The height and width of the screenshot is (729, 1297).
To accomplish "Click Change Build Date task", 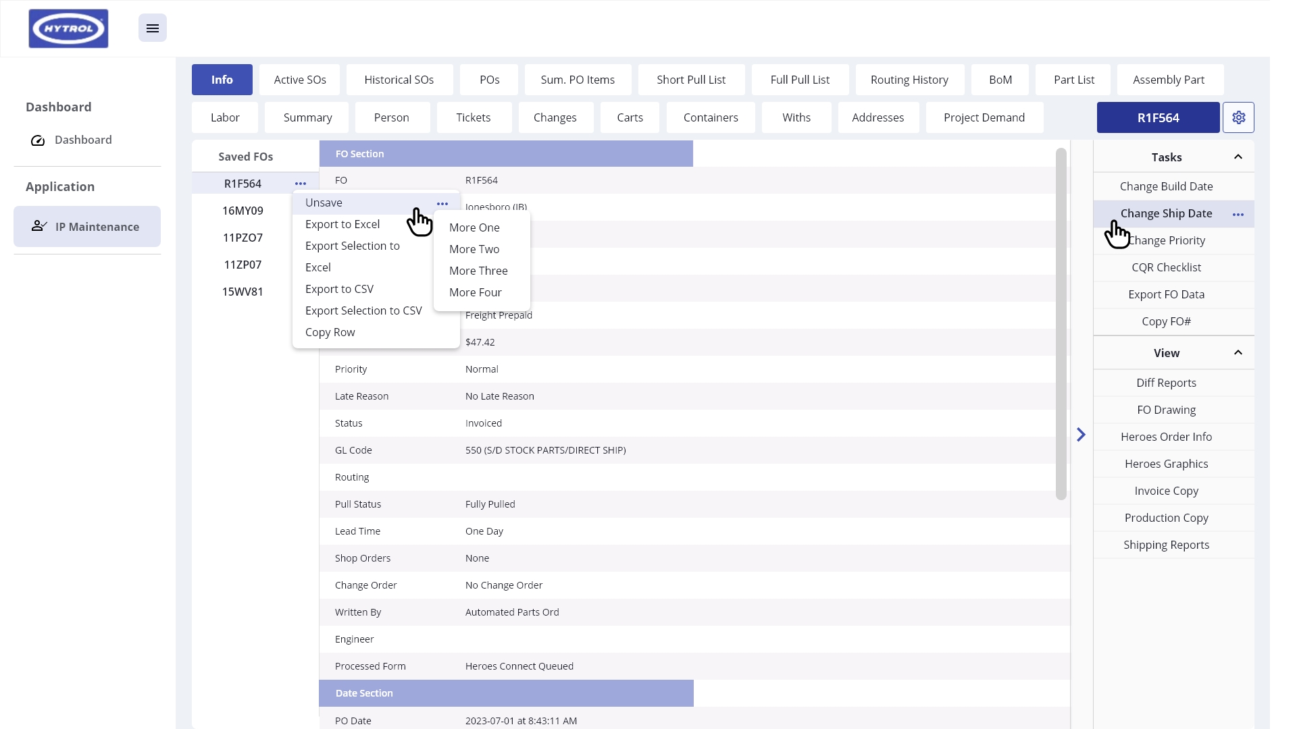I will pyautogui.click(x=1166, y=186).
